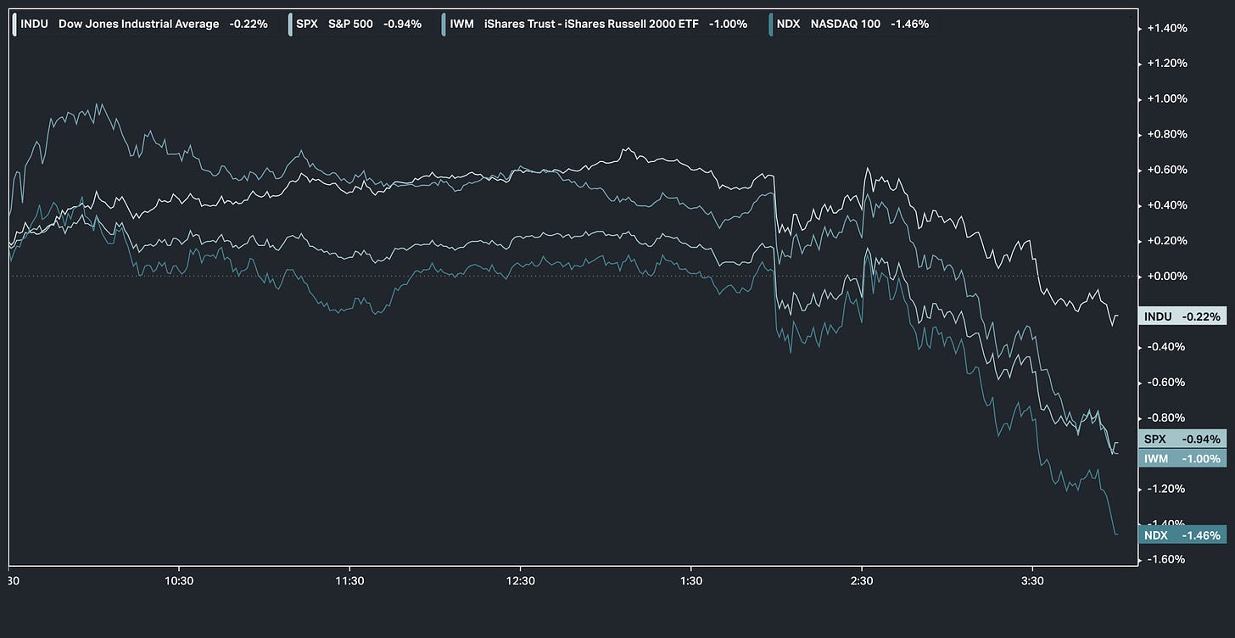Click the 11:30 time axis label
The image size is (1235, 638).
point(349,581)
